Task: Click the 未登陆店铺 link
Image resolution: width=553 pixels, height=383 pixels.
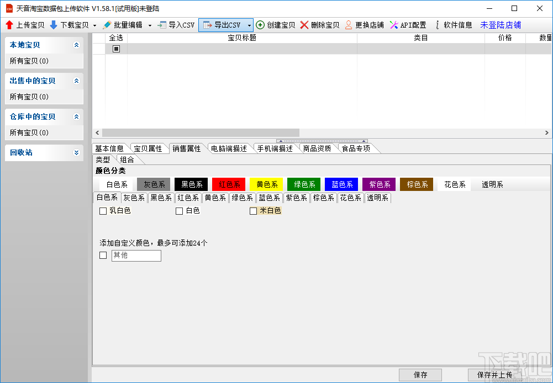Action: click(501, 25)
